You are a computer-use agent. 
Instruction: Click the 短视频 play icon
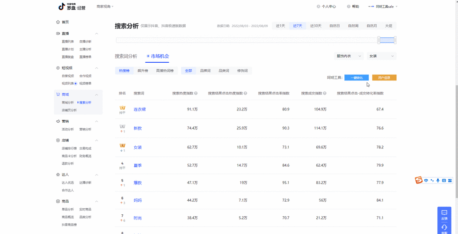coord(58,68)
